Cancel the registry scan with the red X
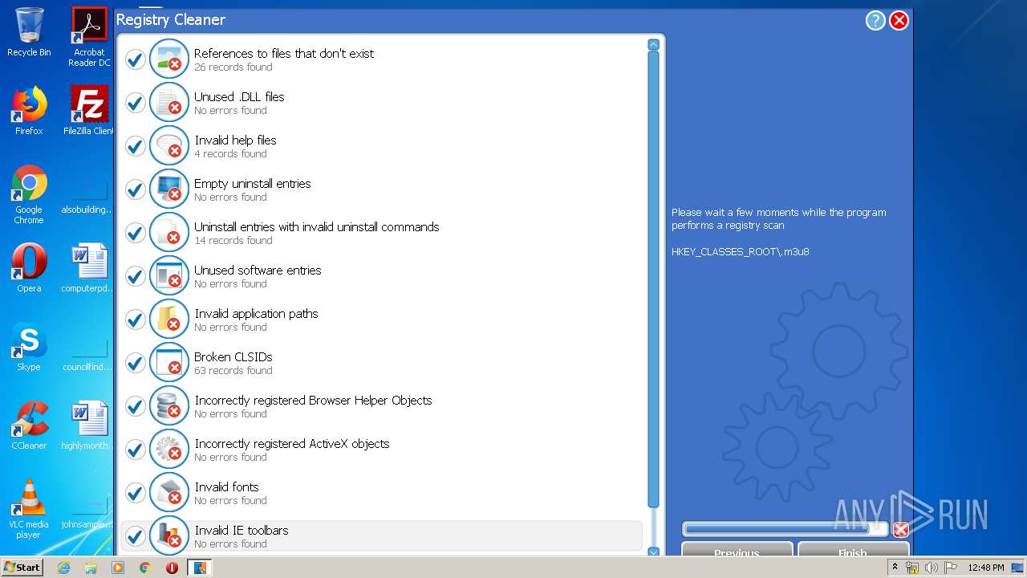The height and width of the screenshot is (578, 1027). (x=901, y=529)
